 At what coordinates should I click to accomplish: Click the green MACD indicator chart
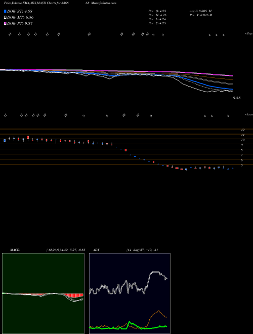pyautogui.click(x=43, y=294)
